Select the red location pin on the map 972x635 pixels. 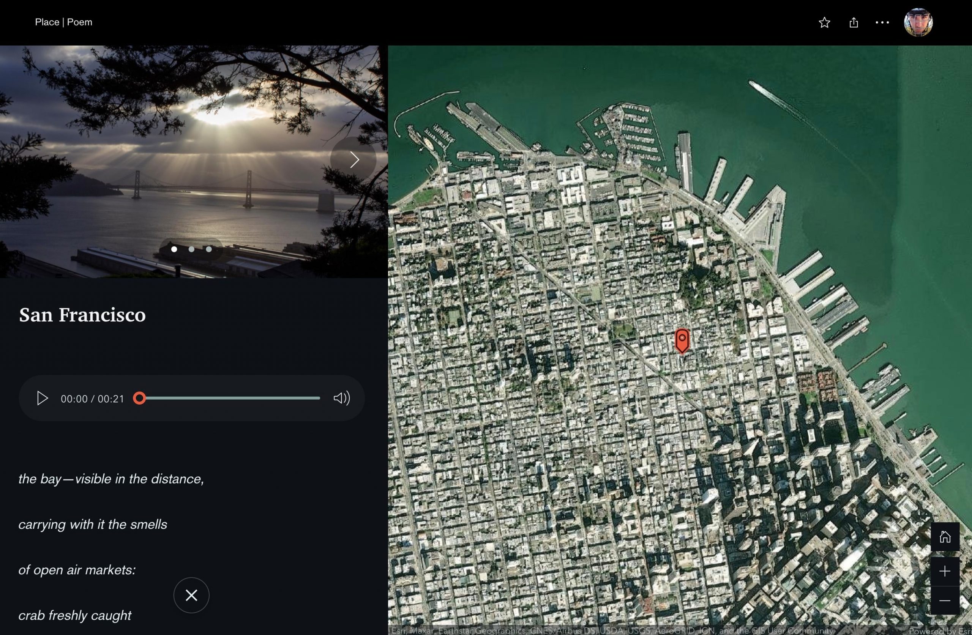pos(682,341)
